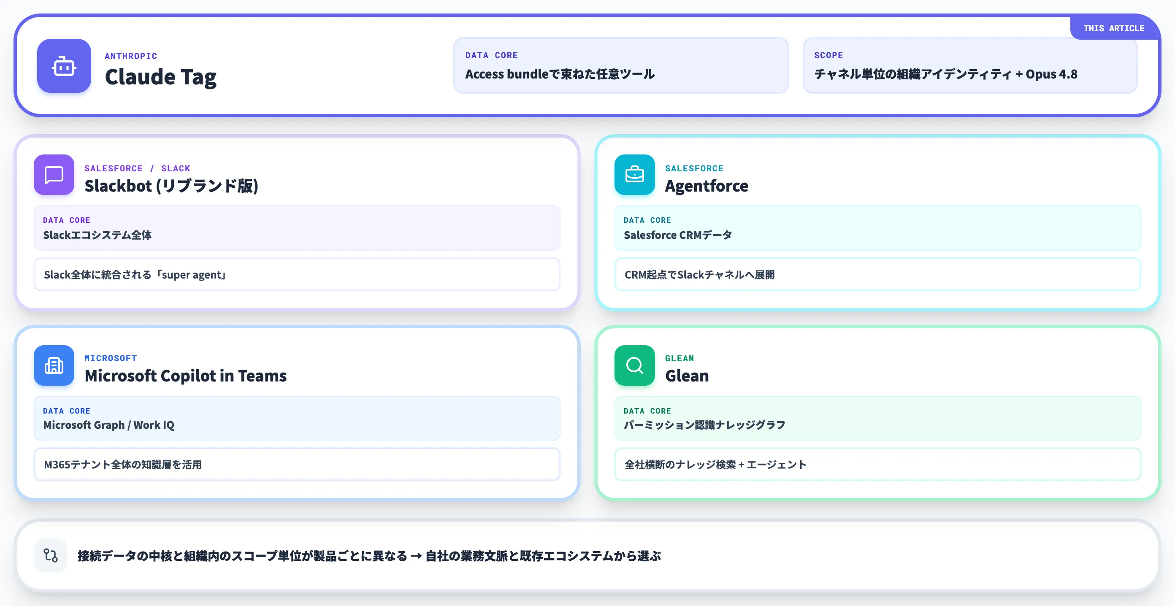This screenshot has height=606, width=1175.
Task: Click 'CRM起点でSlackチャネルへ展開' note
Action: [x=699, y=274]
